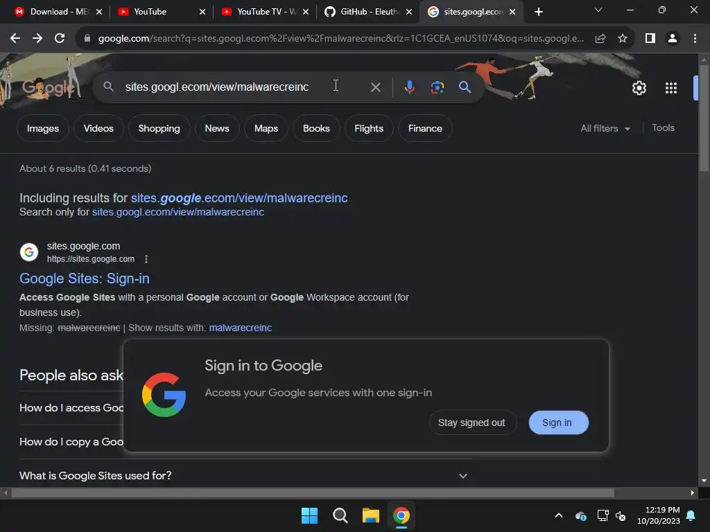Screen dimensions: 710x532
Task: Filter results by Books
Action: [316, 128]
